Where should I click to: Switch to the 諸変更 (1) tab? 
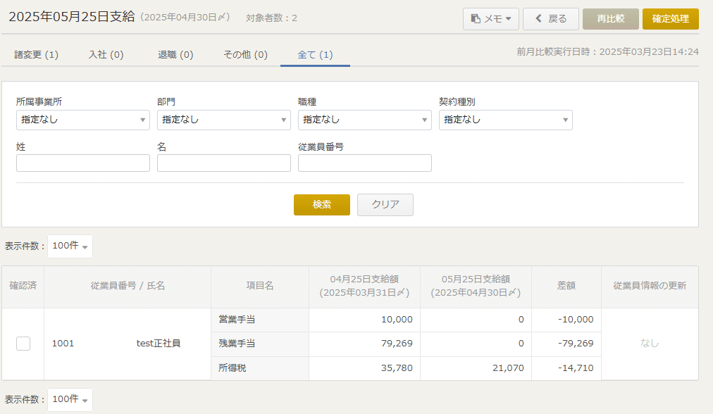click(36, 55)
